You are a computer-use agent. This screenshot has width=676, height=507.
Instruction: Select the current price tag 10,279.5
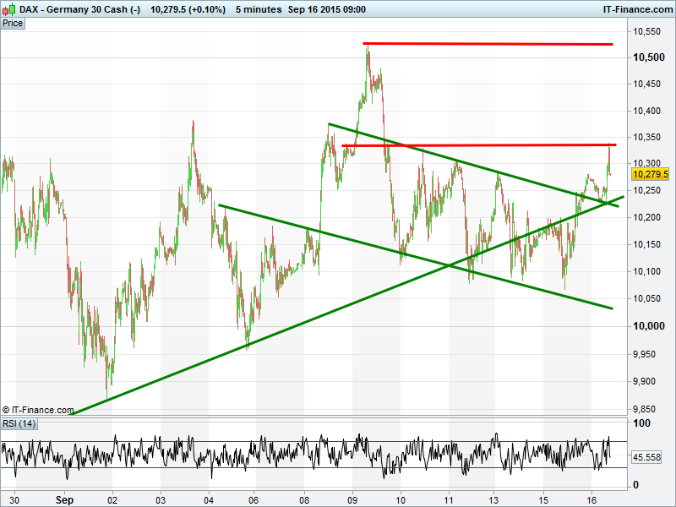click(x=650, y=174)
